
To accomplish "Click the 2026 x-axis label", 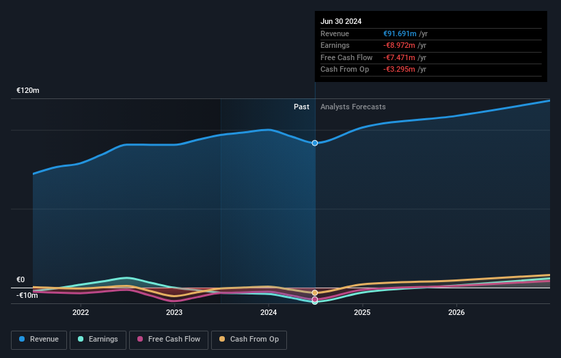I will (x=456, y=313).
